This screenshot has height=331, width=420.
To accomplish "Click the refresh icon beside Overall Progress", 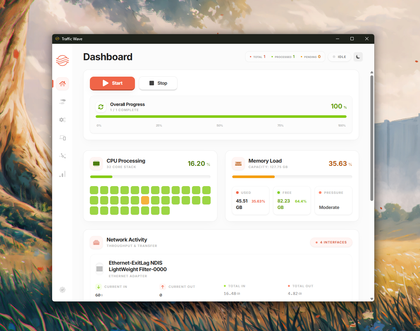I will coord(101,107).
